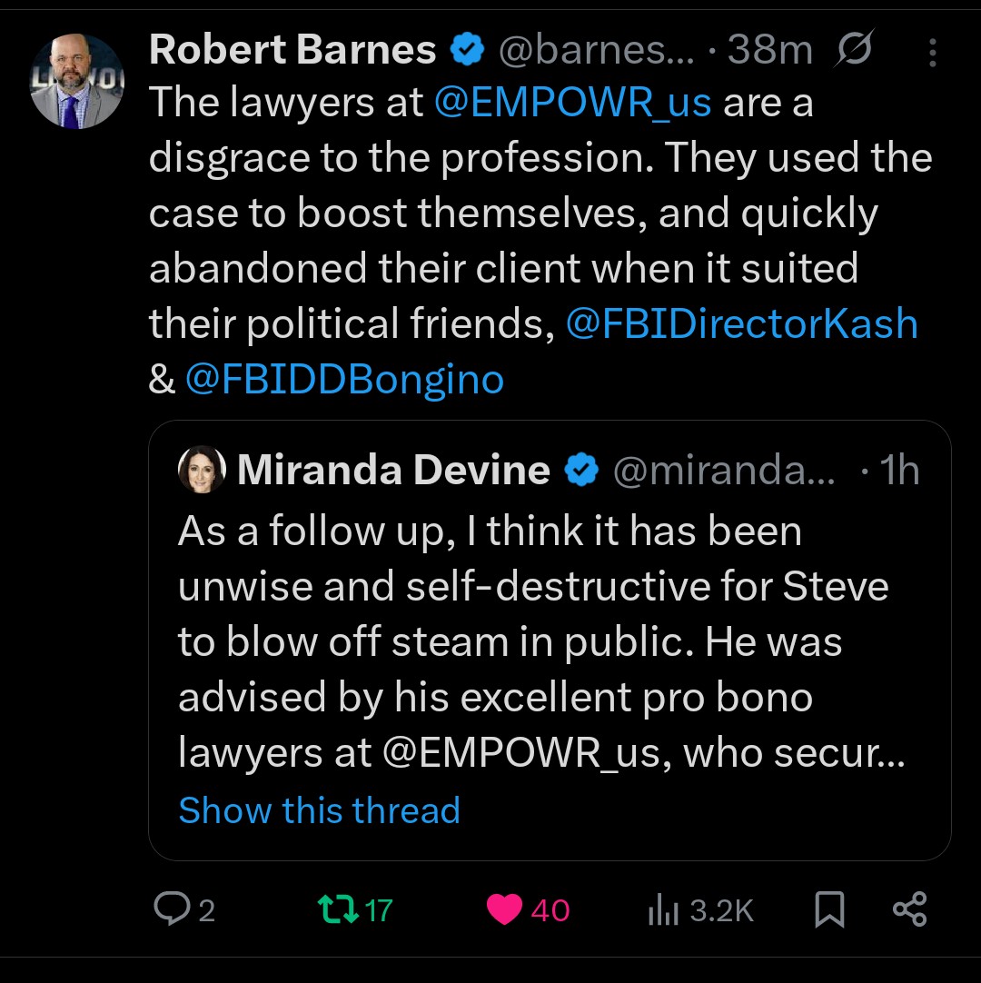The image size is (981, 983).
Task: Open the @EMPOWR_us mention link
Action: coord(572,104)
